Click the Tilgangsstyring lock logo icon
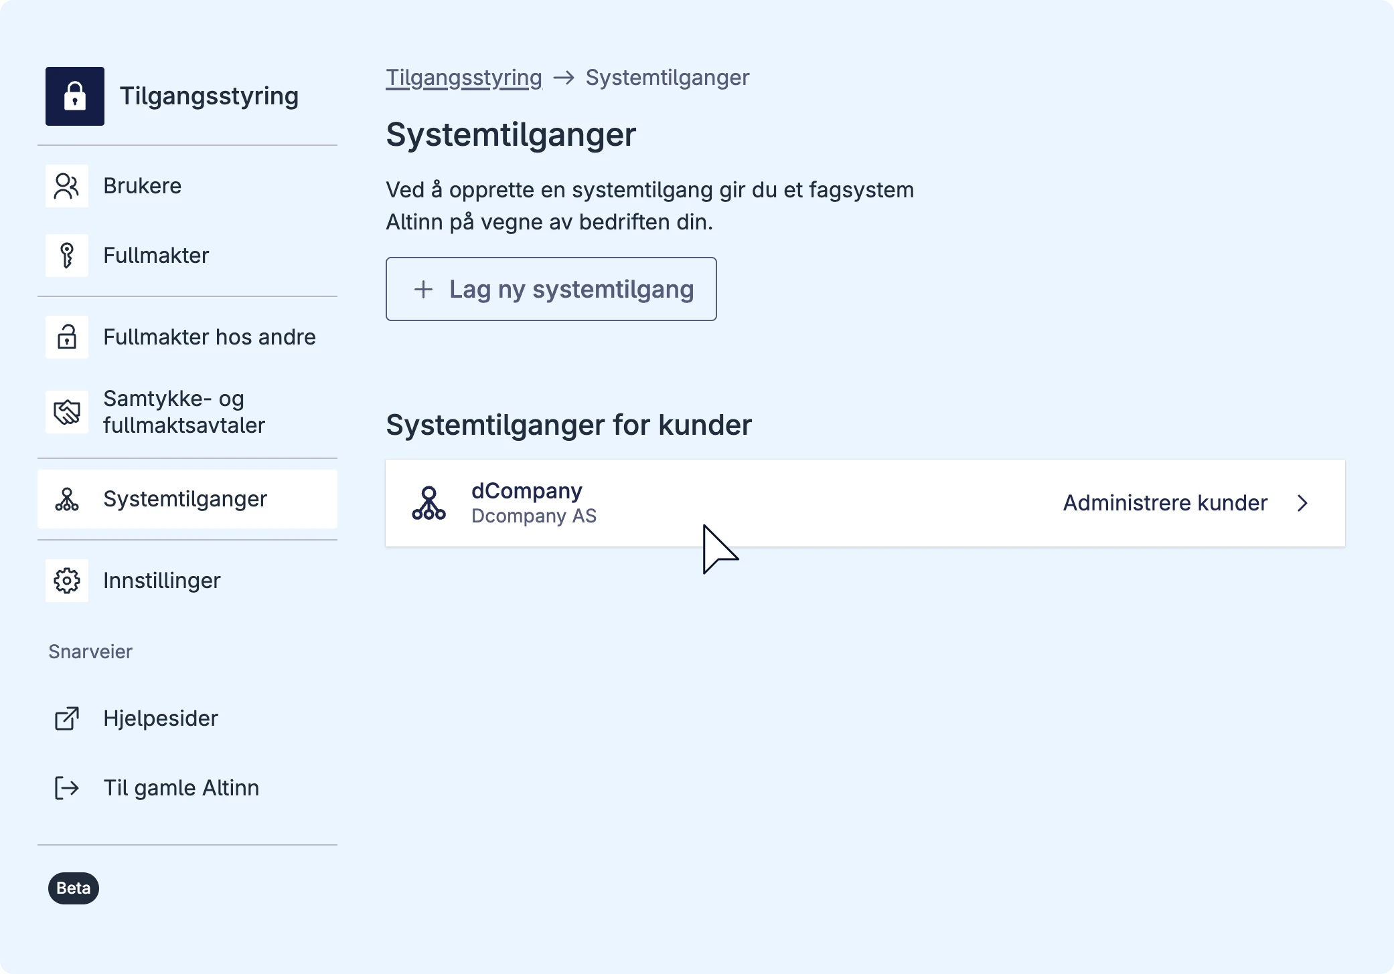This screenshot has width=1394, height=974. tap(75, 96)
